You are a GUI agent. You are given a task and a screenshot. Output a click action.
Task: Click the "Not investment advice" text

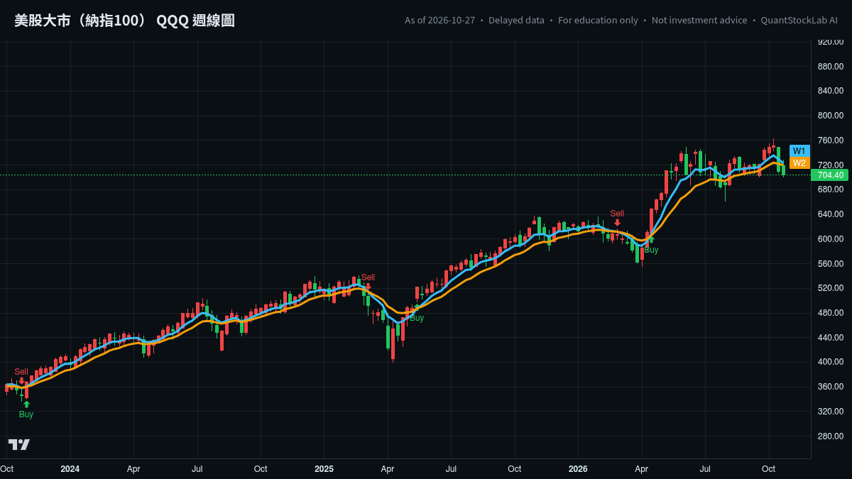click(699, 21)
